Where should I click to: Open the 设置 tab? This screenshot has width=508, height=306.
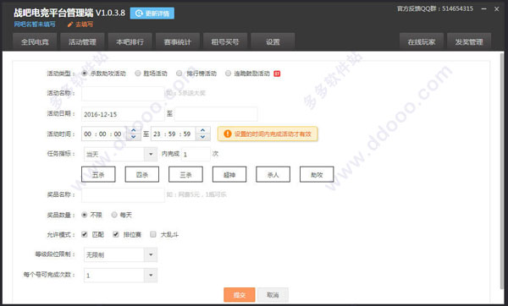tap(273, 41)
